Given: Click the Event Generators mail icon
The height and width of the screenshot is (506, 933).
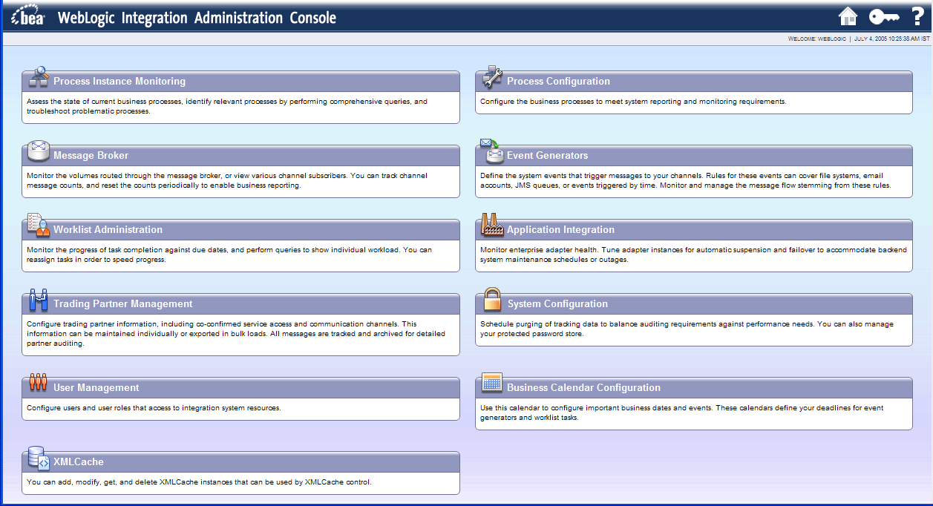Looking at the screenshot, I should pos(492,151).
